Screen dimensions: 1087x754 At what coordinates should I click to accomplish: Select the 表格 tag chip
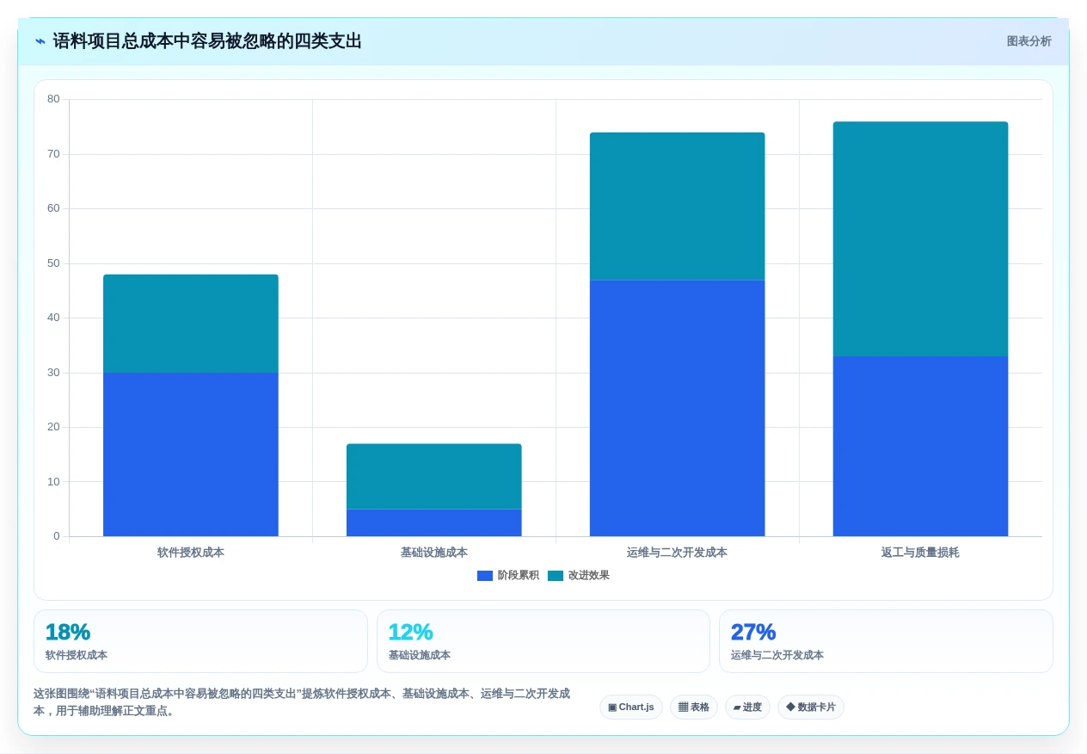[x=694, y=708]
